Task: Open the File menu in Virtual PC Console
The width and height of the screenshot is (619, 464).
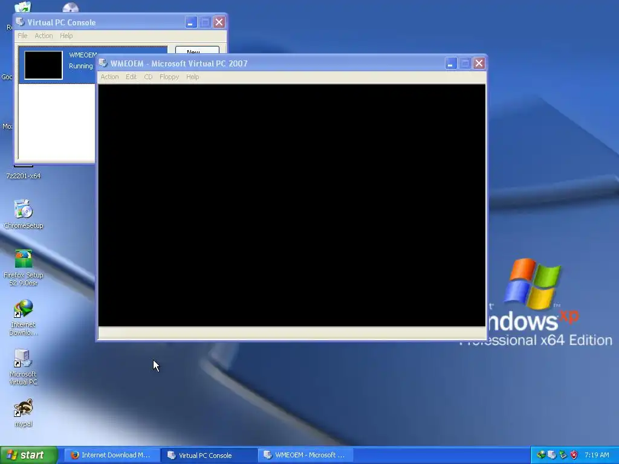Action: [x=22, y=36]
